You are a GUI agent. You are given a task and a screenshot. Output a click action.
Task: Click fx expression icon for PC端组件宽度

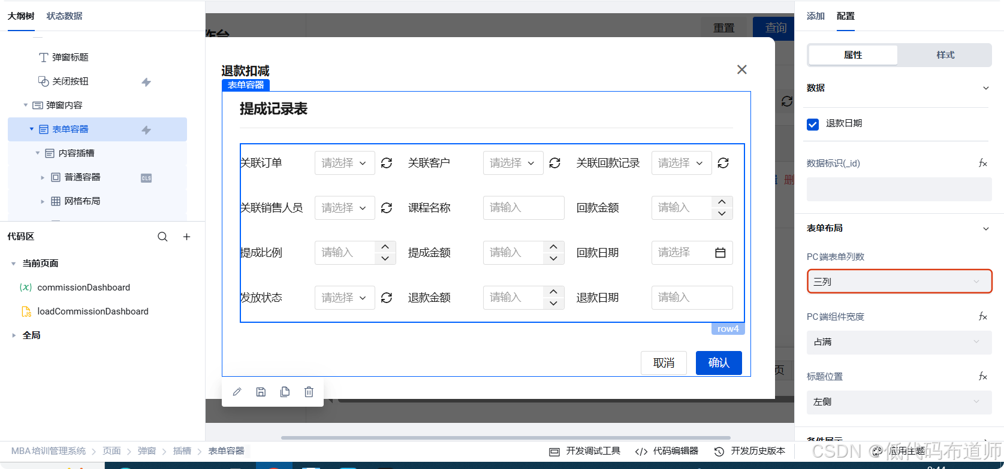pyautogui.click(x=983, y=316)
